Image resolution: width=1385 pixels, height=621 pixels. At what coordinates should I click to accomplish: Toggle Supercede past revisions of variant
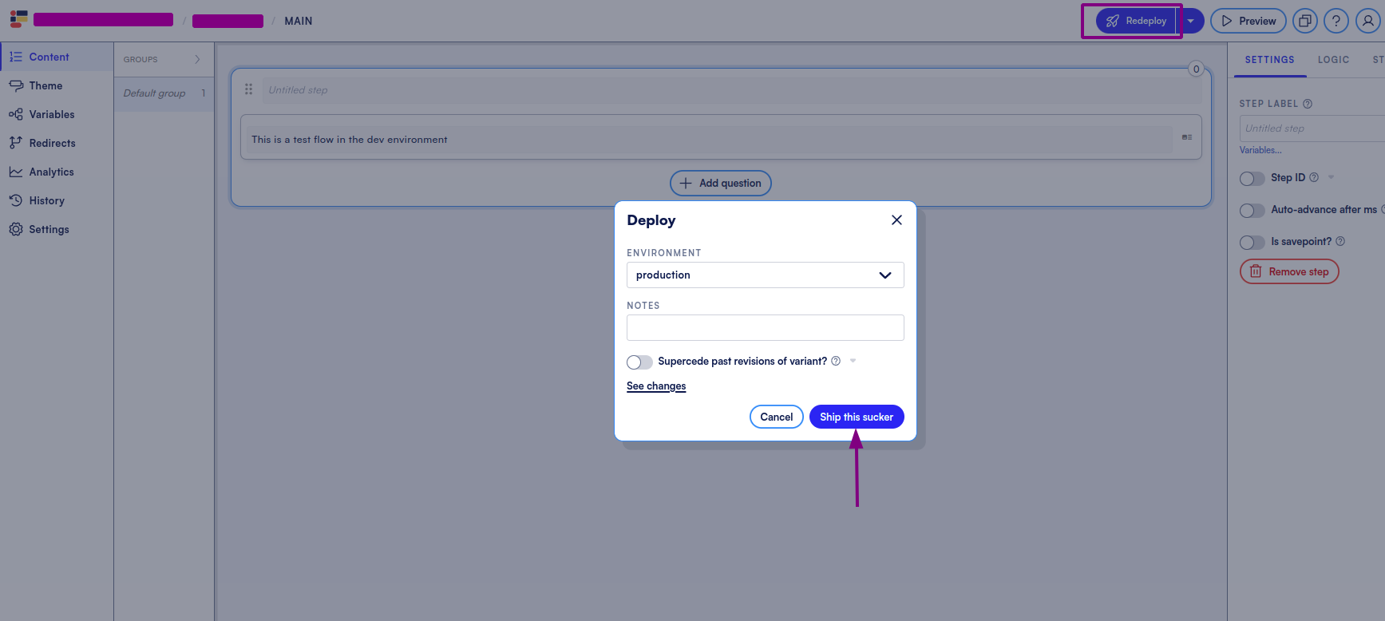(x=639, y=362)
